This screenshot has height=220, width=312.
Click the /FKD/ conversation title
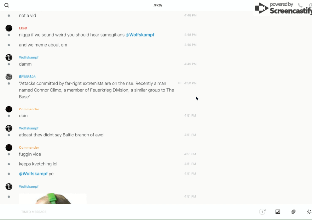(158, 5)
